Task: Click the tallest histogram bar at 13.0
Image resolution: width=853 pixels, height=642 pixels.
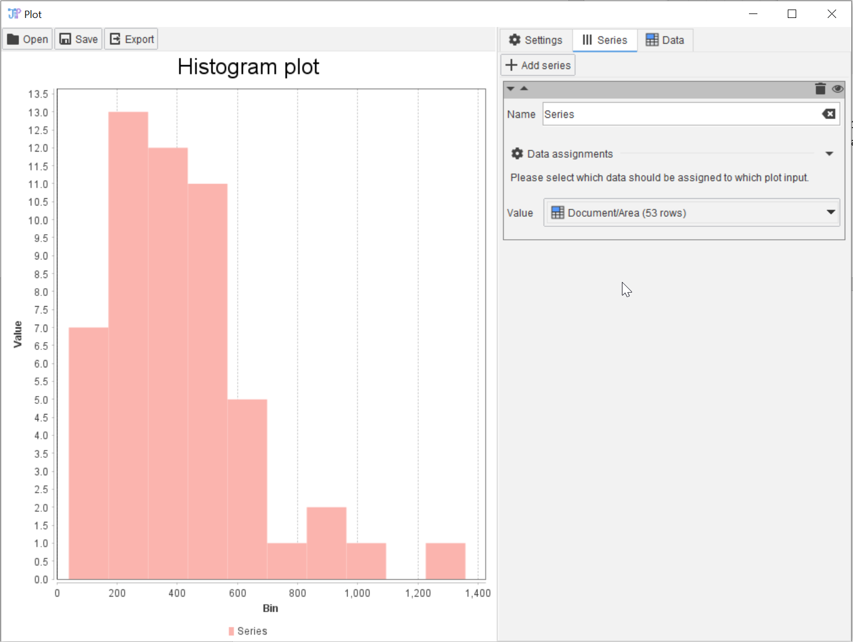Action: pos(128,337)
